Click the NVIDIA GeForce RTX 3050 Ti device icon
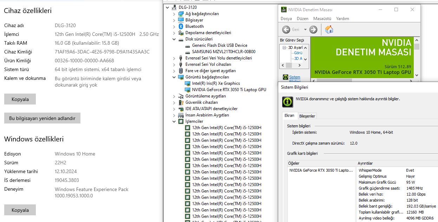The width and height of the screenshot is (438, 222). pyautogui.click(x=188, y=90)
